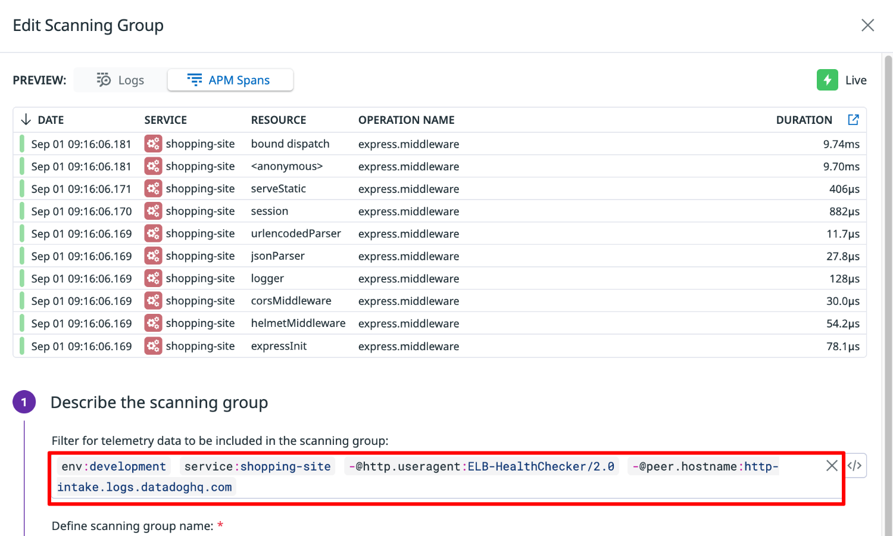Select the bound dispatch resource cell
Image resolution: width=893 pixels, height=536 pixels.
[x=290, y=144]
